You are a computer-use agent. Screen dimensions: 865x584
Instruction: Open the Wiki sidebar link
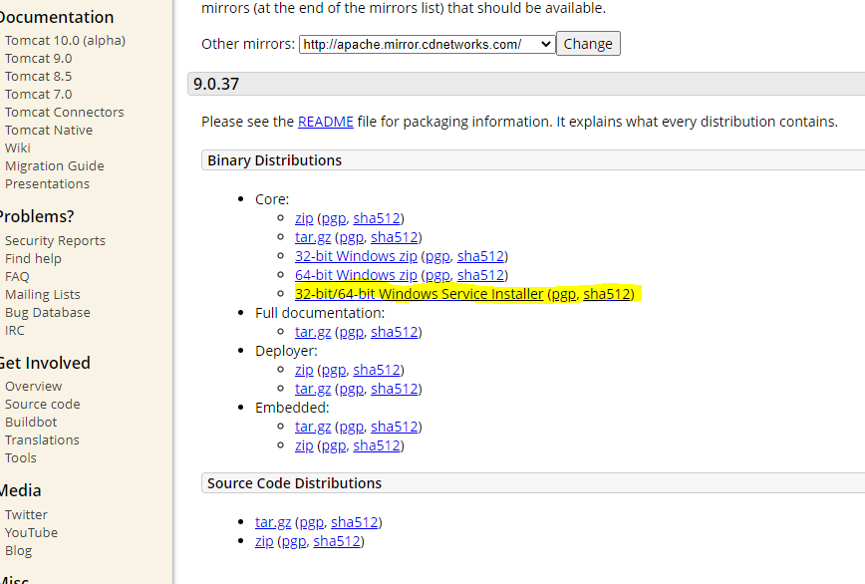18,147
